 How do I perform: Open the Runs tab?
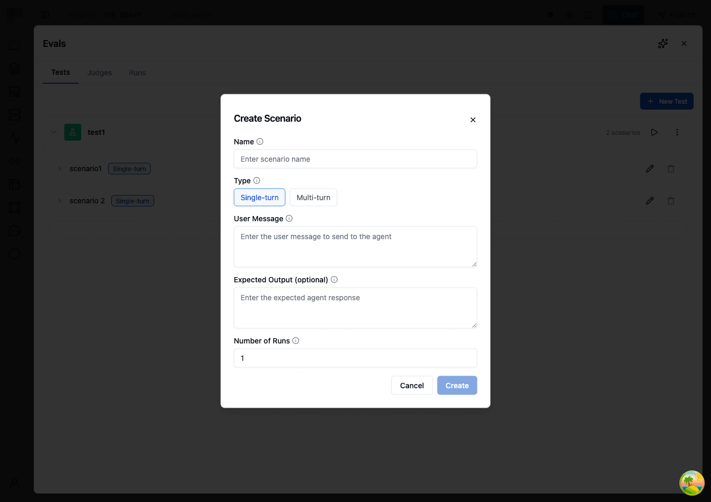(137, 72)
